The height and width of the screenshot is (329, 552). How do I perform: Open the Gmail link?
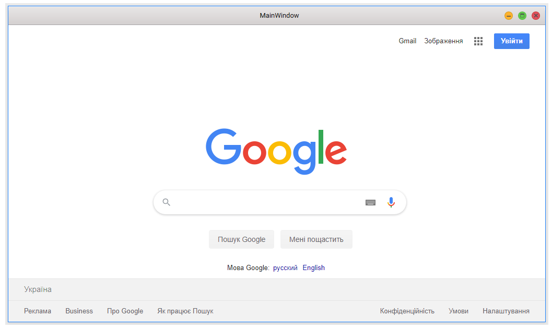pos(407,41)
